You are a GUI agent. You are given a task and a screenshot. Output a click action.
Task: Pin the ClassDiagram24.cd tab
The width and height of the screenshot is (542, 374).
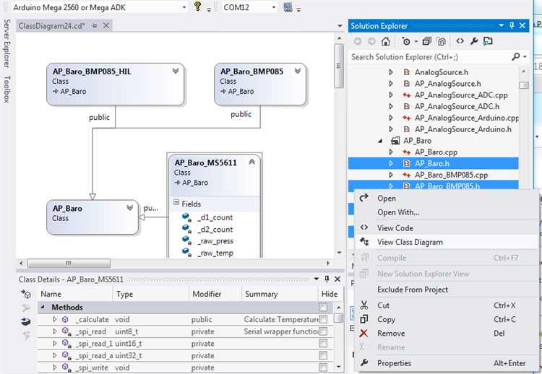[95, 26]
